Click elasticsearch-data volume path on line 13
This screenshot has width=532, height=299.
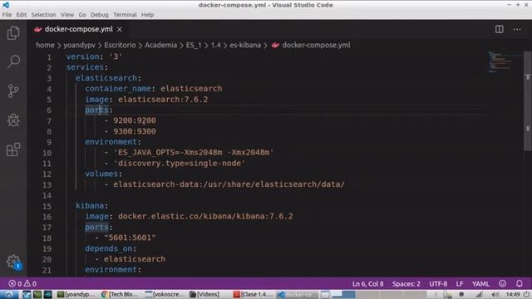point(229,184)
